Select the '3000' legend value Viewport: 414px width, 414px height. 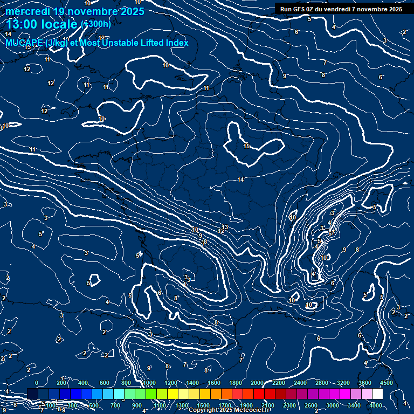click(333, 405)
